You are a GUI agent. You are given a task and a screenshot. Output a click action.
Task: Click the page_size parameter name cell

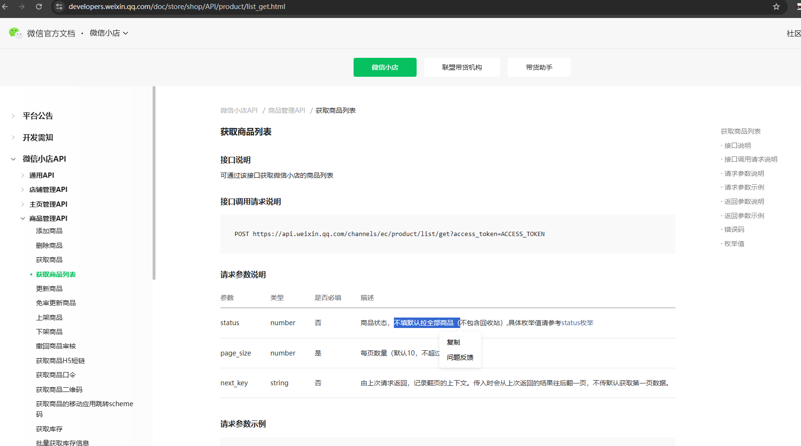pyautogui.click(x=236, y=353)
